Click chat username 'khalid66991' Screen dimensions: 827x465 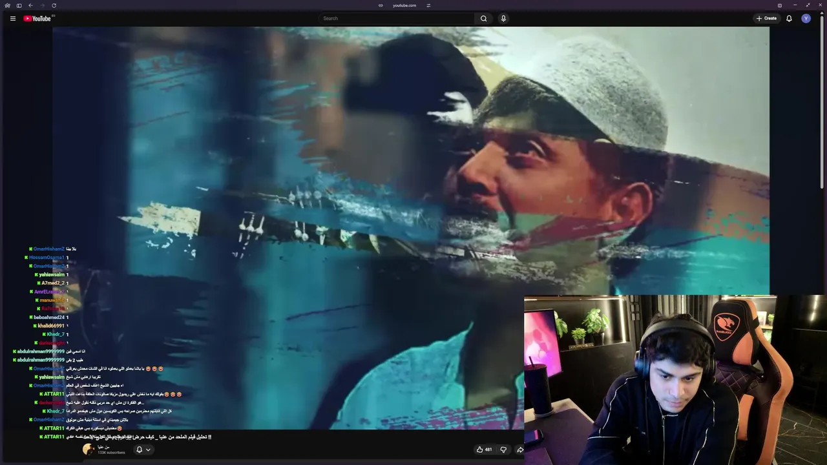[x=51, y=325]
